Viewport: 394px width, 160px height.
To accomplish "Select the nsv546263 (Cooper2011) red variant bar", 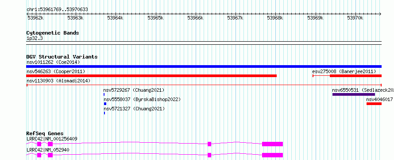I will 151,76.
